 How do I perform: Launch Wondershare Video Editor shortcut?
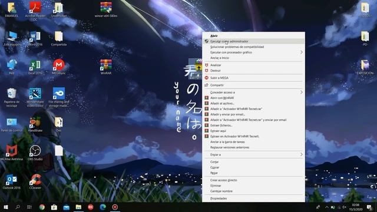tap(35, 97)
